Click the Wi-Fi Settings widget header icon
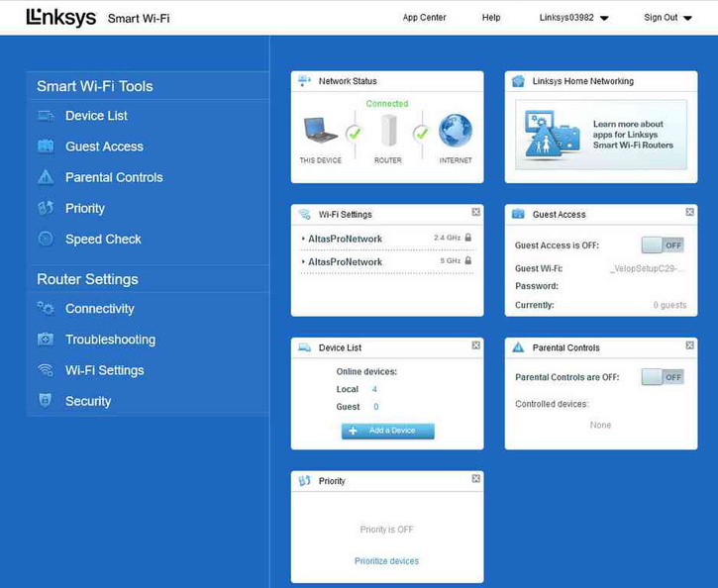 point(304,214)
